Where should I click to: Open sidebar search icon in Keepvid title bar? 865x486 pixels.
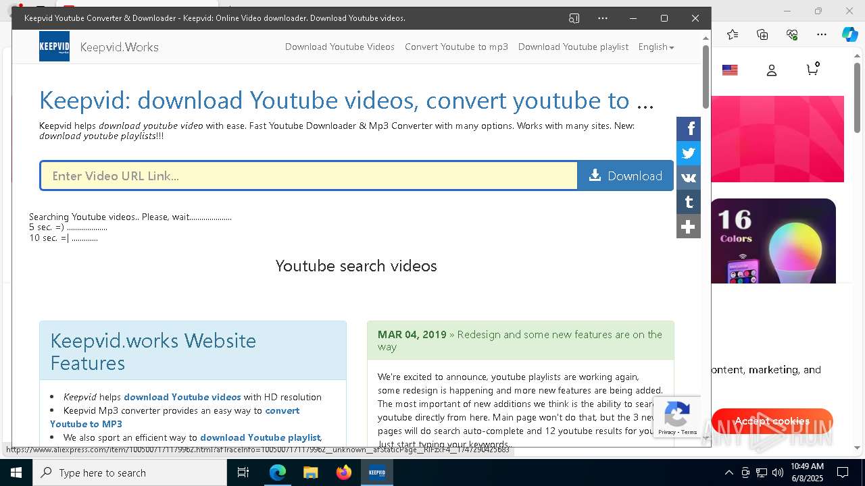pos(574,18)
